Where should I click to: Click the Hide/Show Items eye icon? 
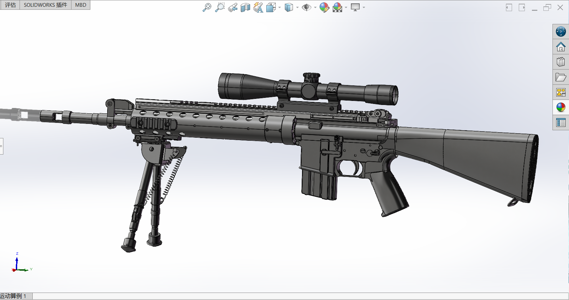coord(306,7)
